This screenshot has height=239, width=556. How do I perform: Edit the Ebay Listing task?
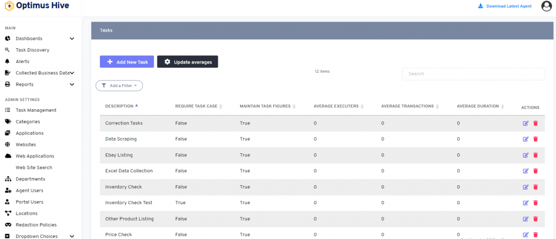pyautogui.click(x=526, y=155)
